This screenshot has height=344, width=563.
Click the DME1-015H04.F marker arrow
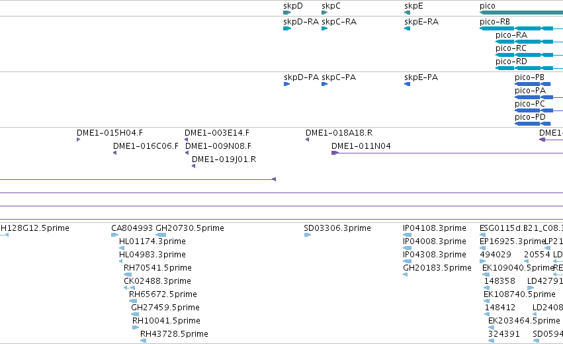[78, 140]
